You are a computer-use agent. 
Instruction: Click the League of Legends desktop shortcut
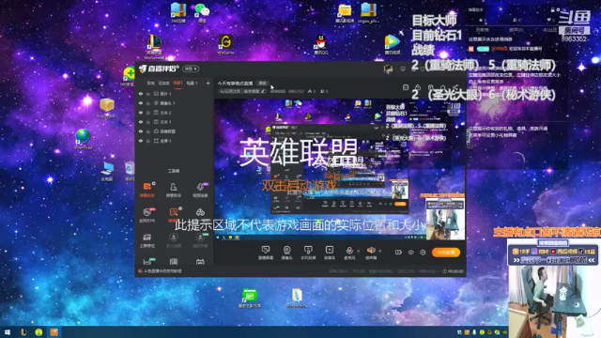click(x=154, y=47)
